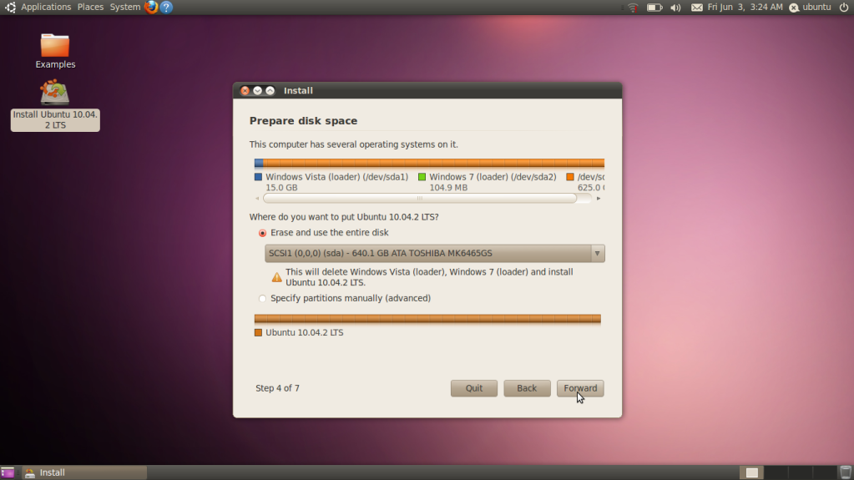Image resolution: width=854 pixels, height=480 pixels.
Task: Select Specify partitions manually (advanced)
Action: click(344, 299)
